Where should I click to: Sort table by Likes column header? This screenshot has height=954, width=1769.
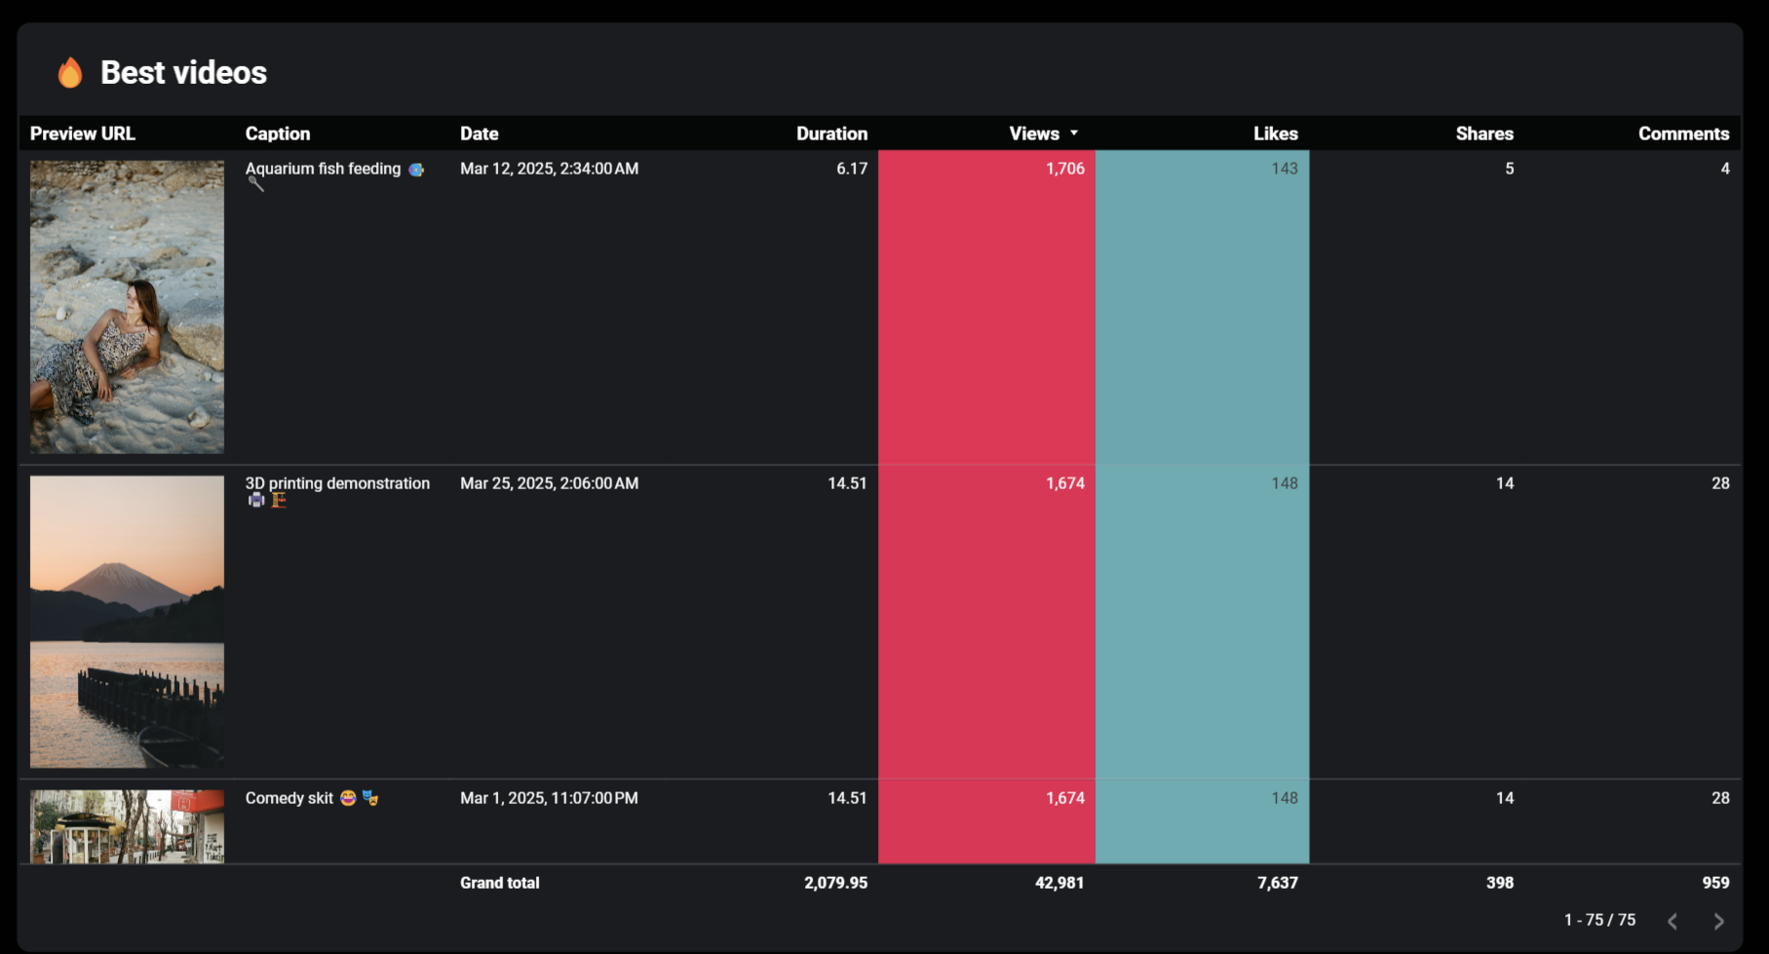tap(1275, 134)
